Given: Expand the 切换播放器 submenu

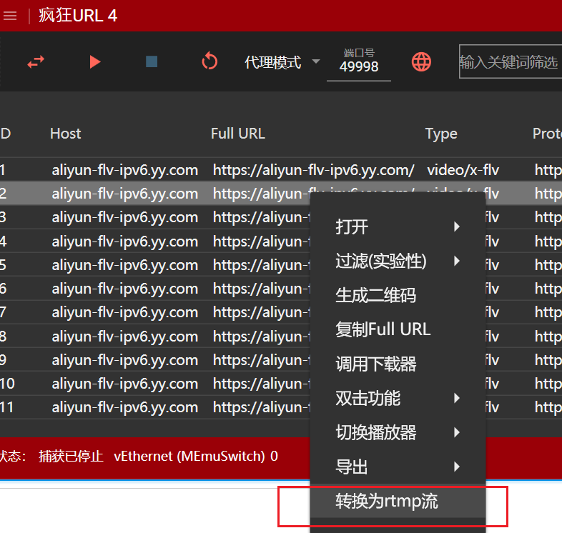Looking at the screenshot, I should pos(398,433).
